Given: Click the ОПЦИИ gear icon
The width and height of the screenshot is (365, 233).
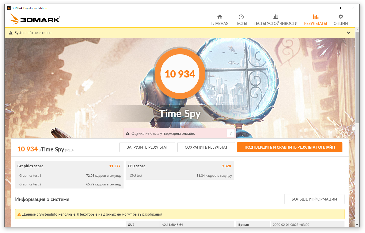Looking at the screenshot, I should click(341, 17).
